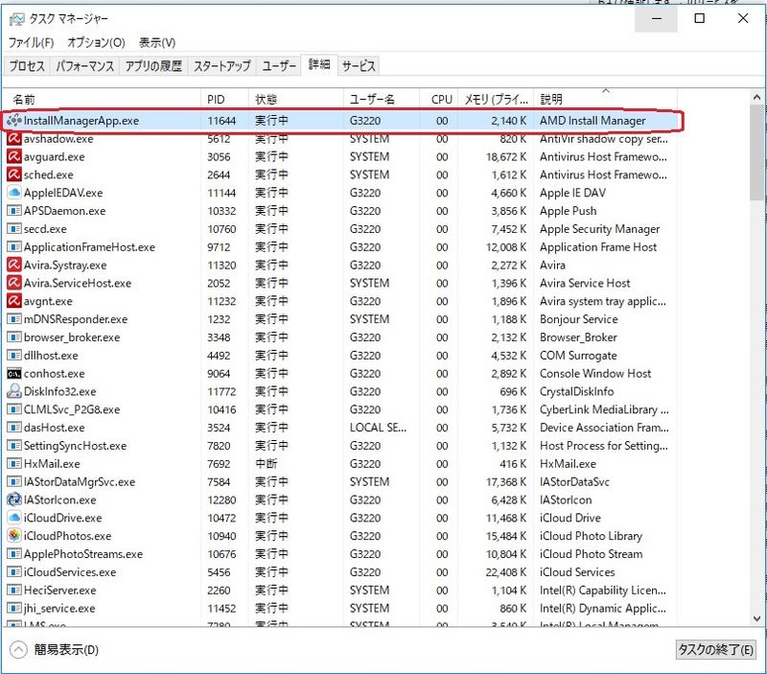Viewport: 767px width, 674px height.
Task: Switch to the パフォーマンス tab
Action: pos(84,66)
